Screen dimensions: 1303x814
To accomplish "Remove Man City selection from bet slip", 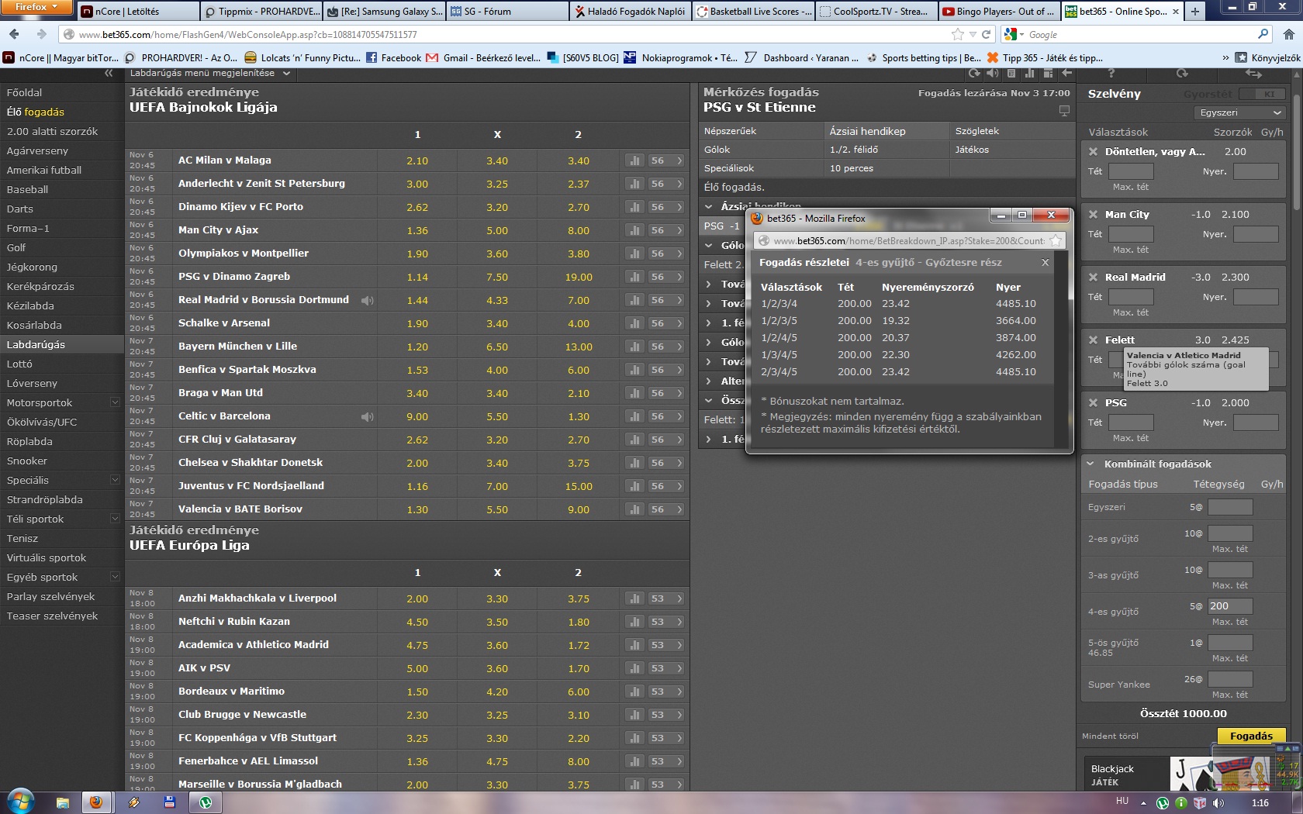I will [1093, 215].
